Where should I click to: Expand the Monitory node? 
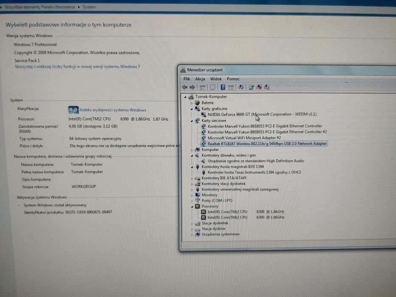tap(192, 195)
